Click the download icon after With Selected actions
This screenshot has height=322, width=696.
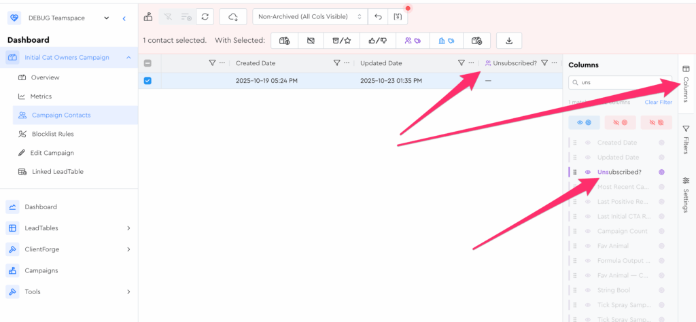[509, 41]
